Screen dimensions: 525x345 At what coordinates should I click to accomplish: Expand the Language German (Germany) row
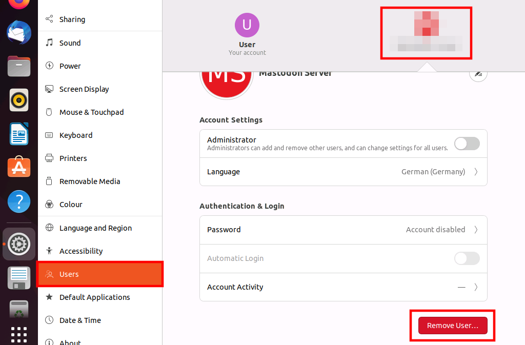click(x=343, y=172)
